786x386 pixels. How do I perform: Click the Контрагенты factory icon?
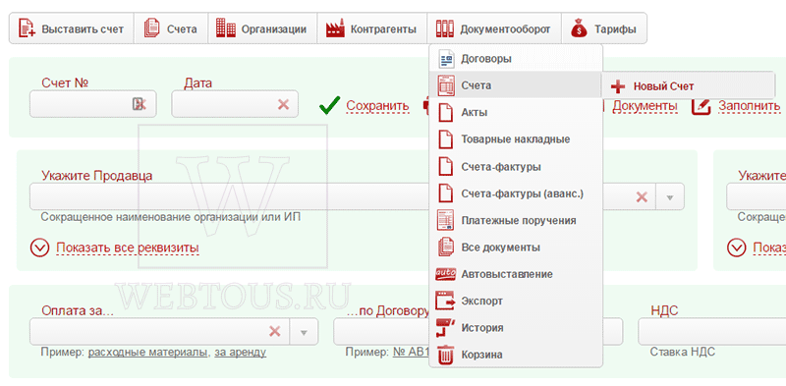(335, 28)
